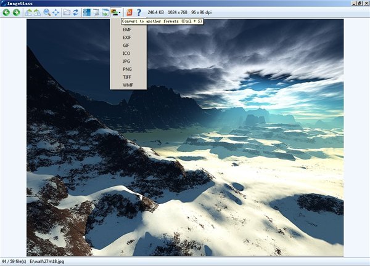Minimize the ImageGlass window
Screen dimensions: 370x266
point(354,3)
